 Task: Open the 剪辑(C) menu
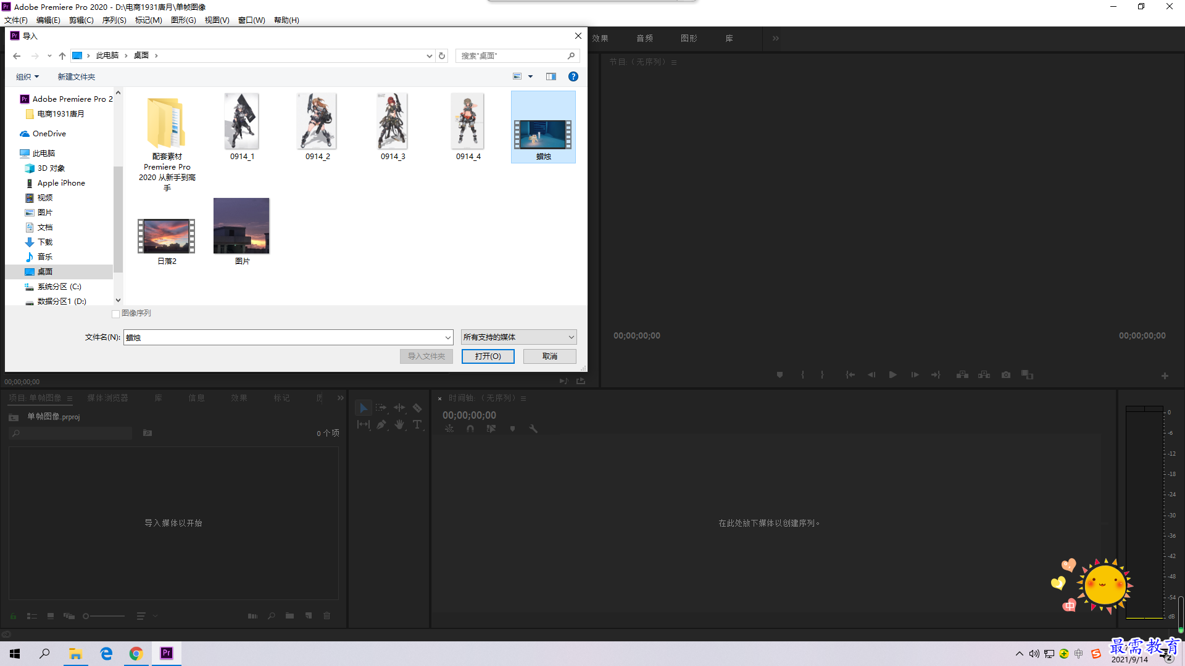coord(81,20)
